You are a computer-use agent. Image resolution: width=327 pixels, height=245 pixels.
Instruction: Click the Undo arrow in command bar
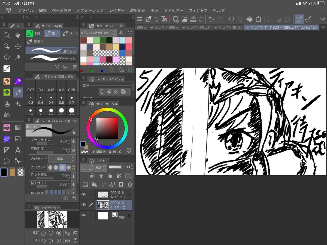(x=211, y=19)
